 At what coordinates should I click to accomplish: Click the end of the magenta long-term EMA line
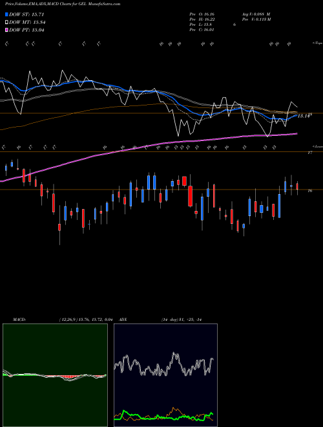(297, 133)
